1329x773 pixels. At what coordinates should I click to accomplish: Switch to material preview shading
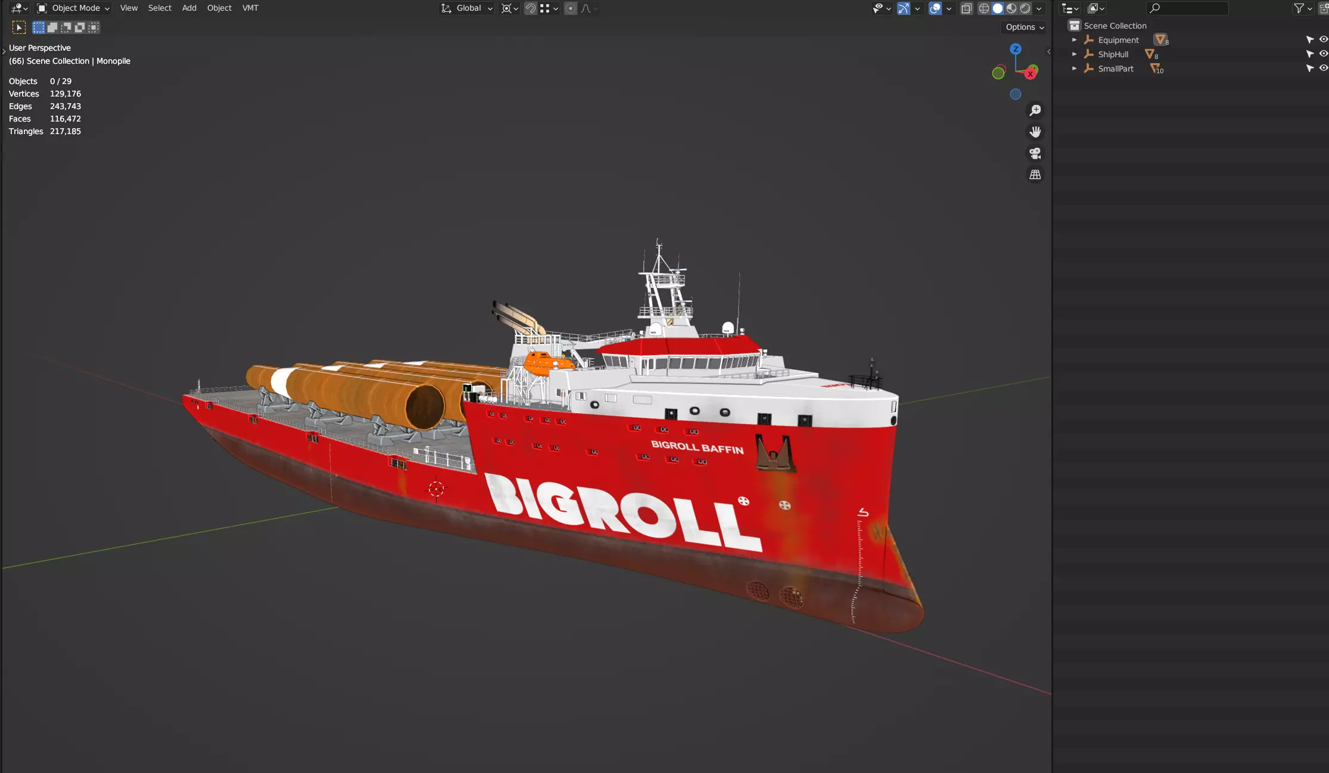point(1011,8)
